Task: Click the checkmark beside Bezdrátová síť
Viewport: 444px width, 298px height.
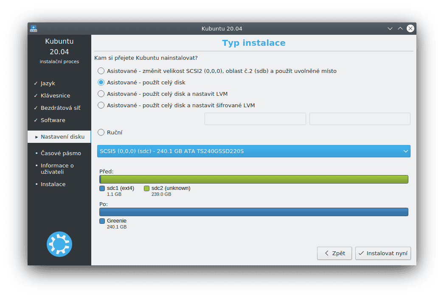Action: click(37, 108)
